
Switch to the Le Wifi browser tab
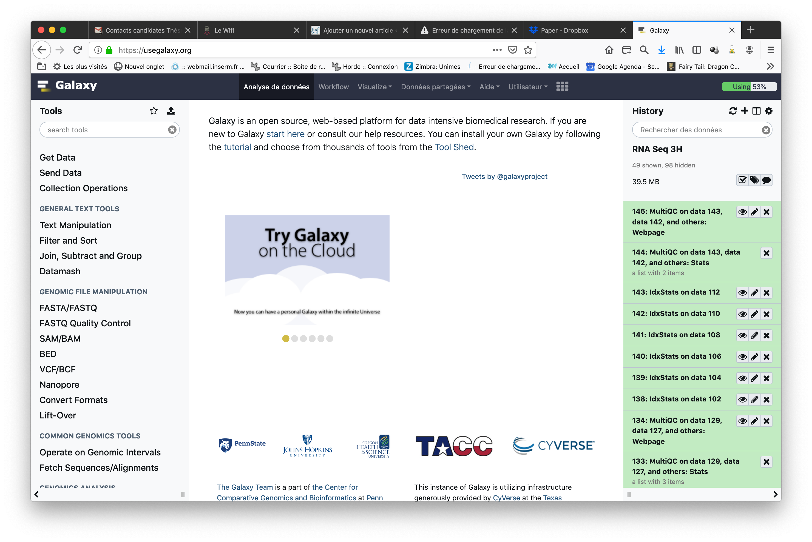tap(251, 30)
